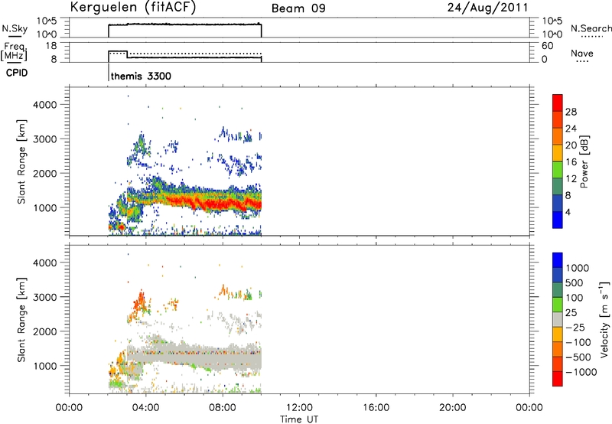Viewport: 612px width, 424px height.
Task: Click the 16 tick on power colorbar
Action: (571, 162)
